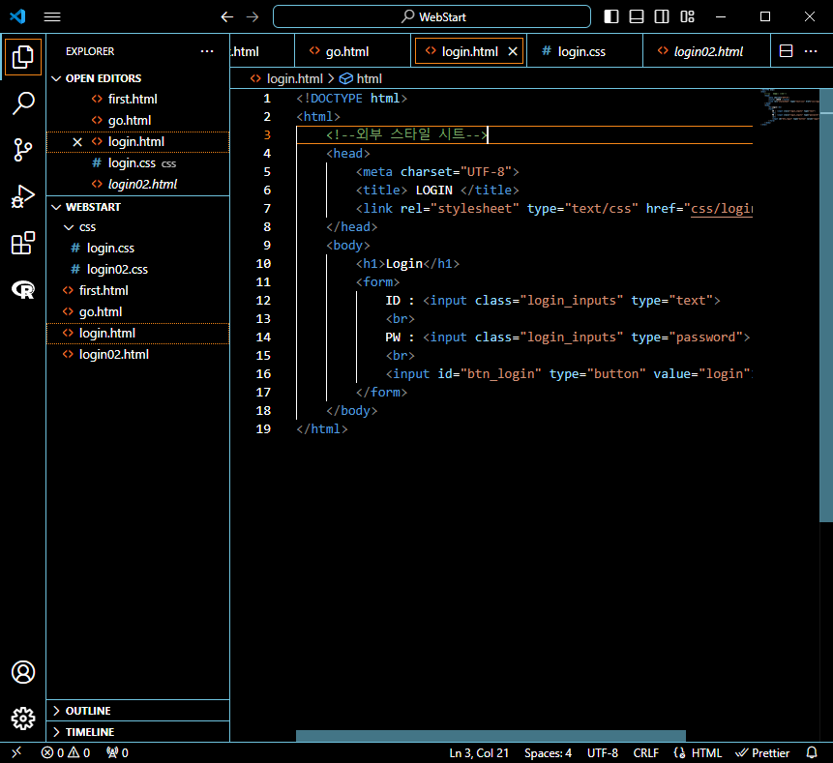Change language mode HTML in status bar

706,752
